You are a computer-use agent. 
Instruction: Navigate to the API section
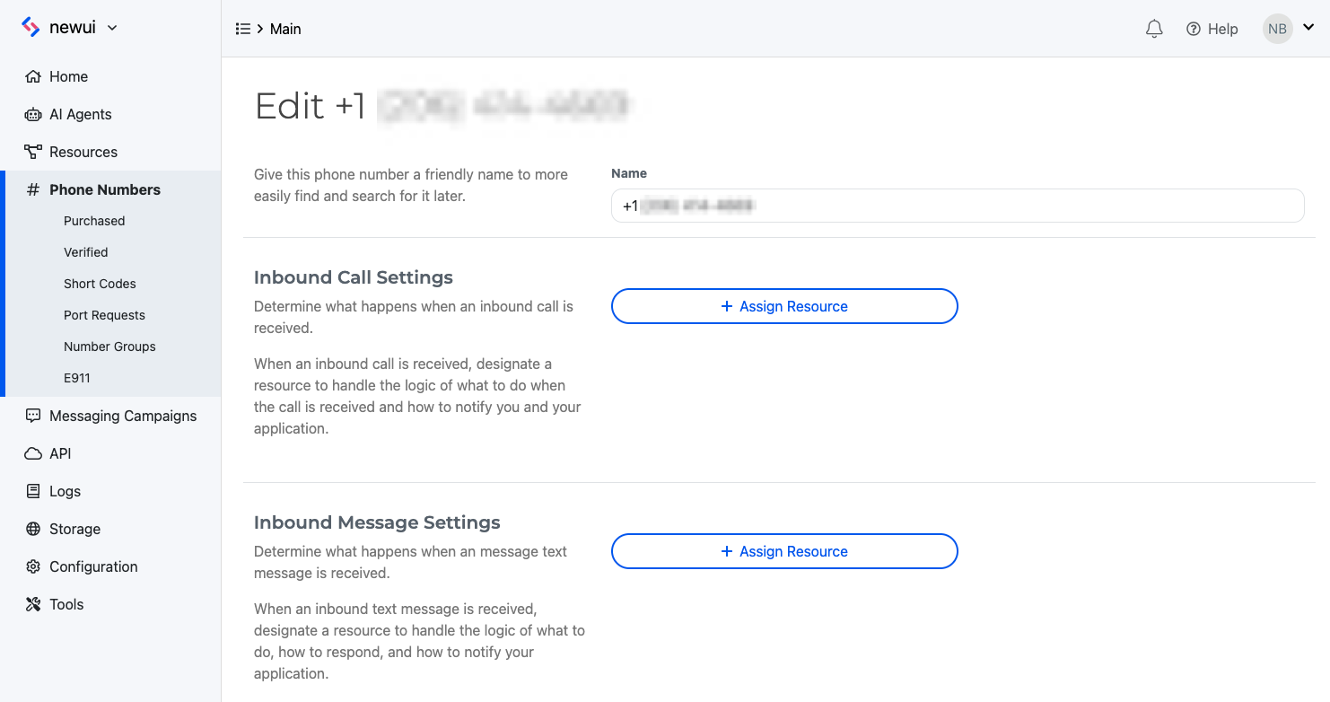(x=58, y=453)
